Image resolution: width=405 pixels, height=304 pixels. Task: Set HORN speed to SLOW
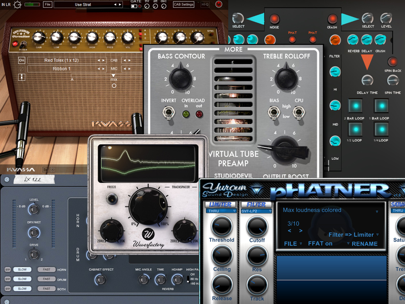22,269
